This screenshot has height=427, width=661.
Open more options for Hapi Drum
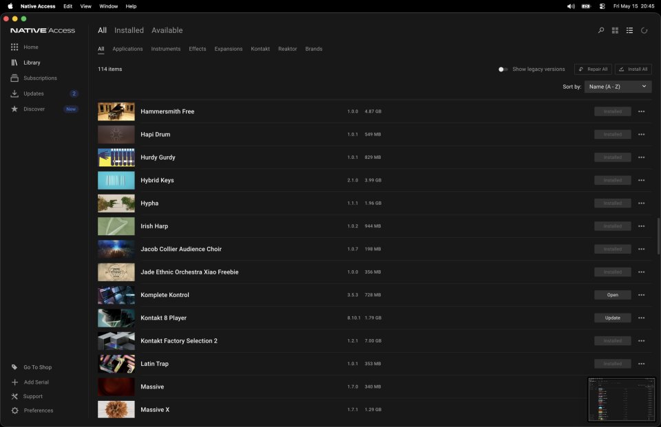(x=641, y=134)
